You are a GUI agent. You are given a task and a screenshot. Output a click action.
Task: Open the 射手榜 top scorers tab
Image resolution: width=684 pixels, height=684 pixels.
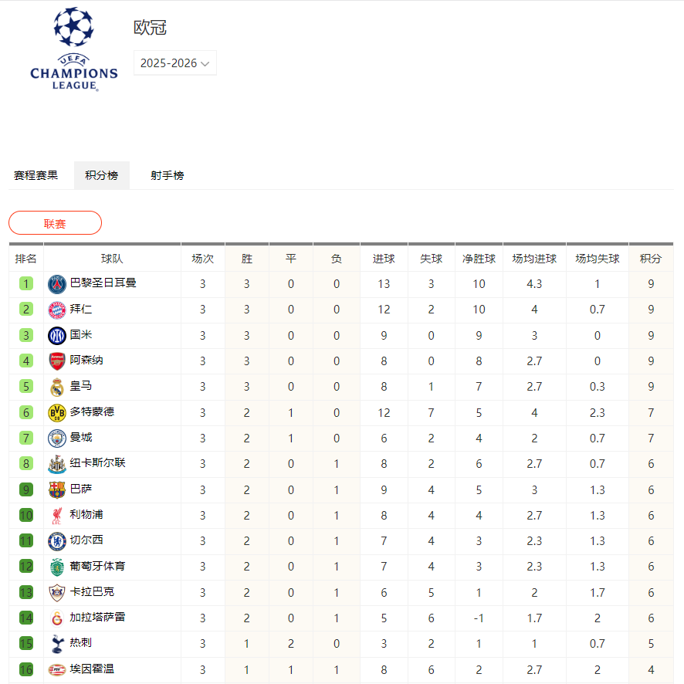click(166, 175)
